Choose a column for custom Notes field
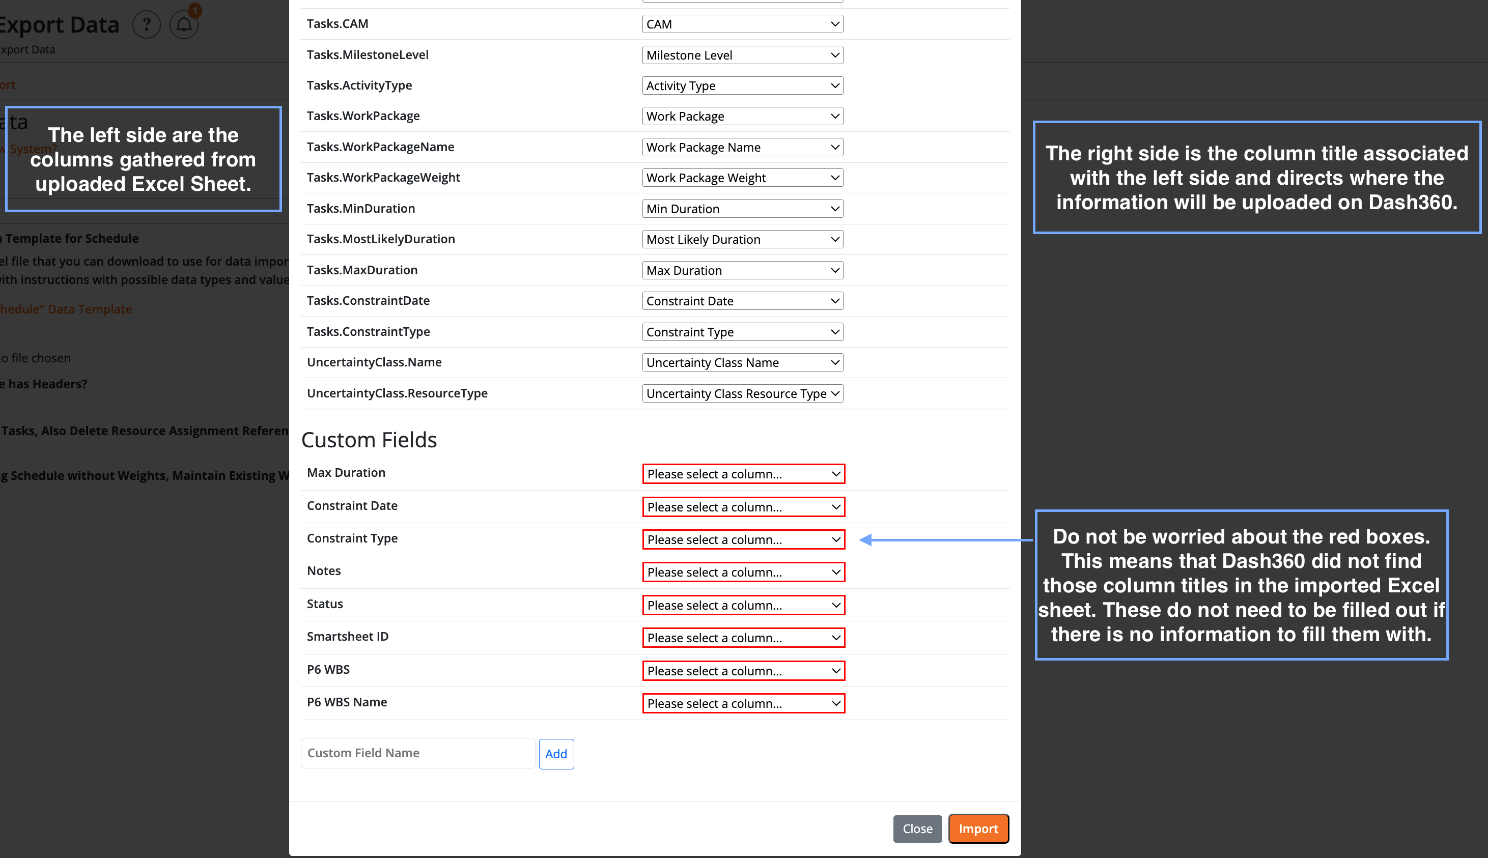1488x858 pixels. (x=743, y=572)
